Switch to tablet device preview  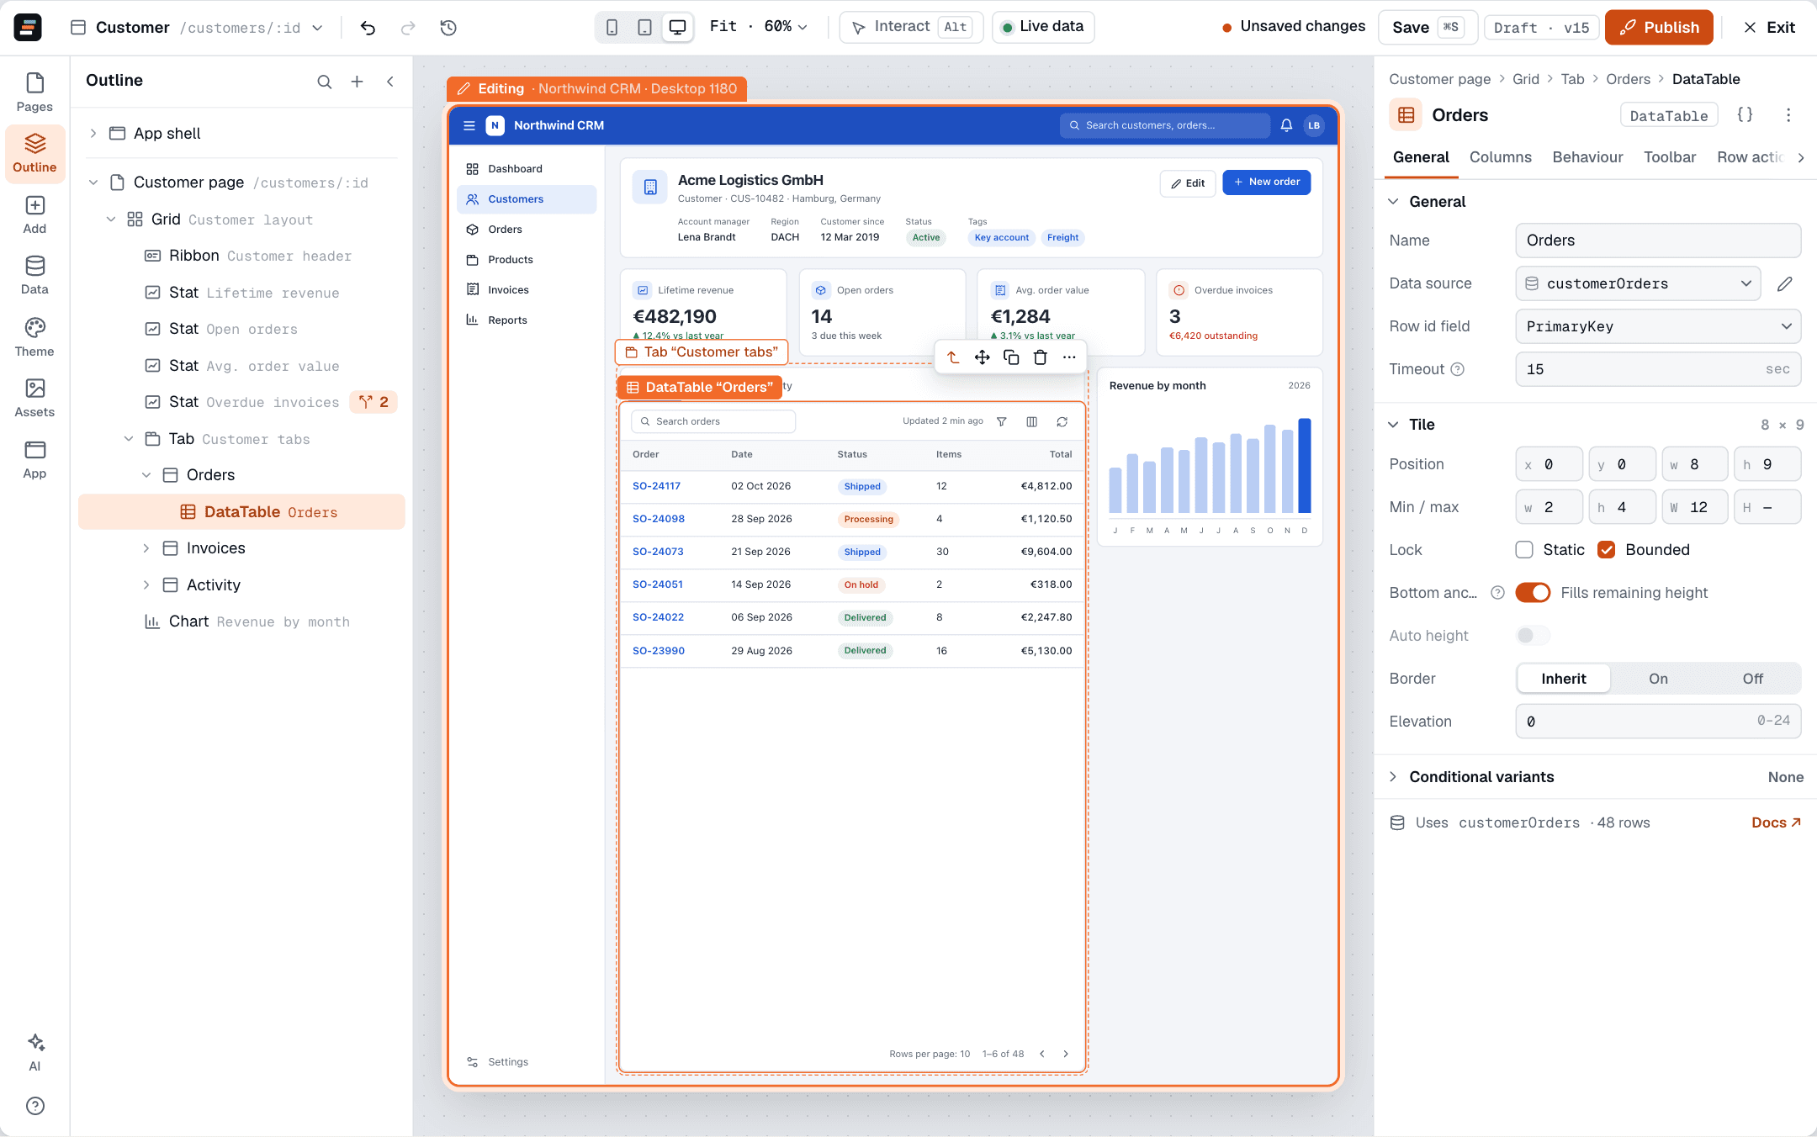[x=644, y=28]
